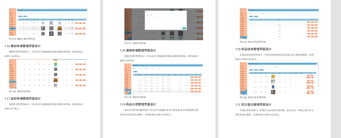Select caption 图 5.18 请假申请界面
The height and width of the screenshot is (138, 341).
(135, 97)
